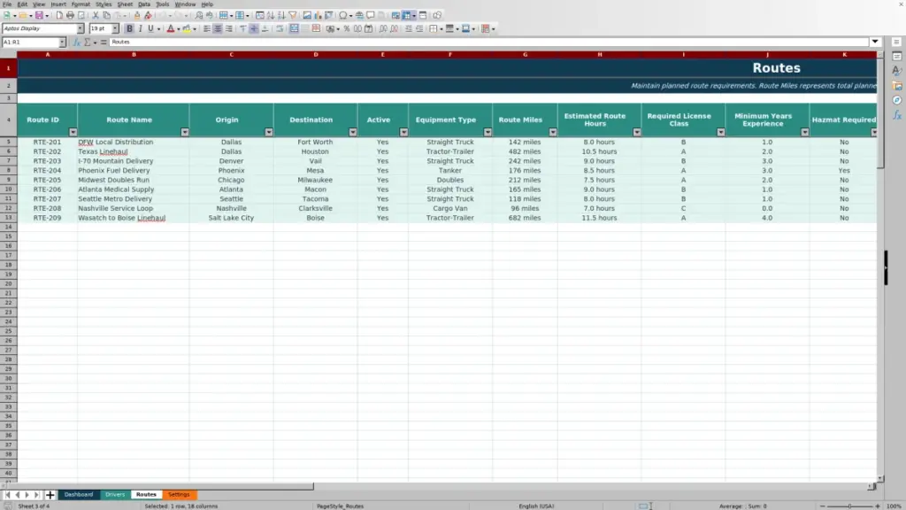The width and height of the screenshot is (906, 510).
Task: Open the Font Size dropdown arrow
Action: point(115,29)
